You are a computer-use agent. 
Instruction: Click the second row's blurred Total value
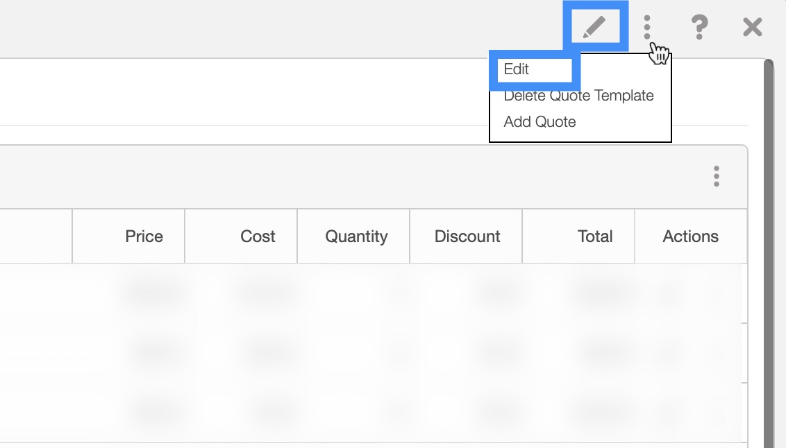596,353
